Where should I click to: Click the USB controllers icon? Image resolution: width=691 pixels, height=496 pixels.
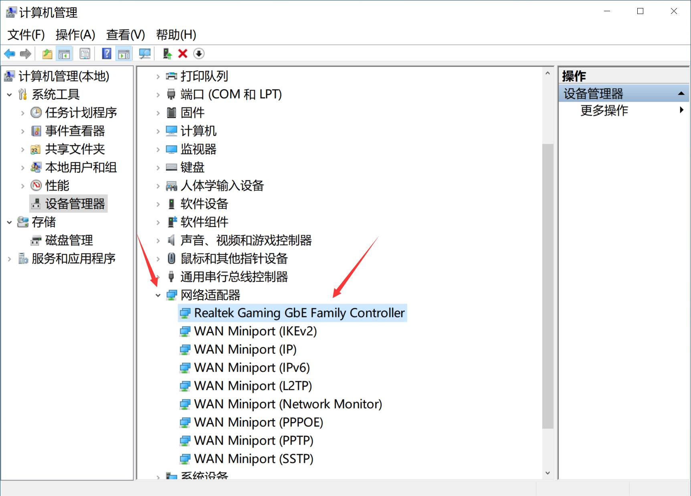172,277
